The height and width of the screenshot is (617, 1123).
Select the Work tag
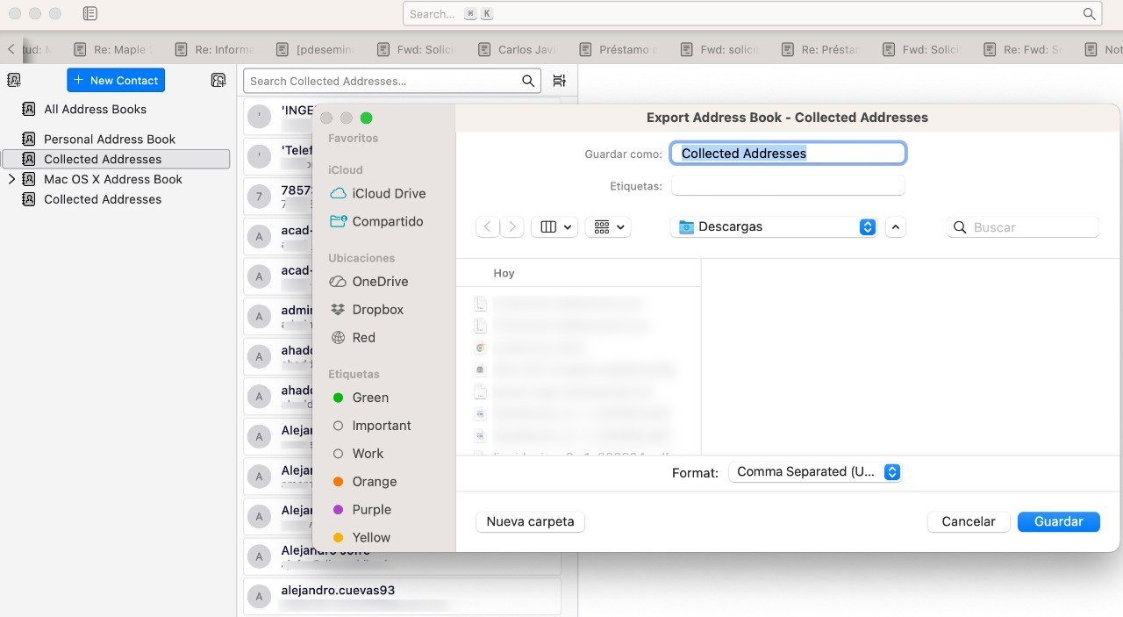(359, 454)
